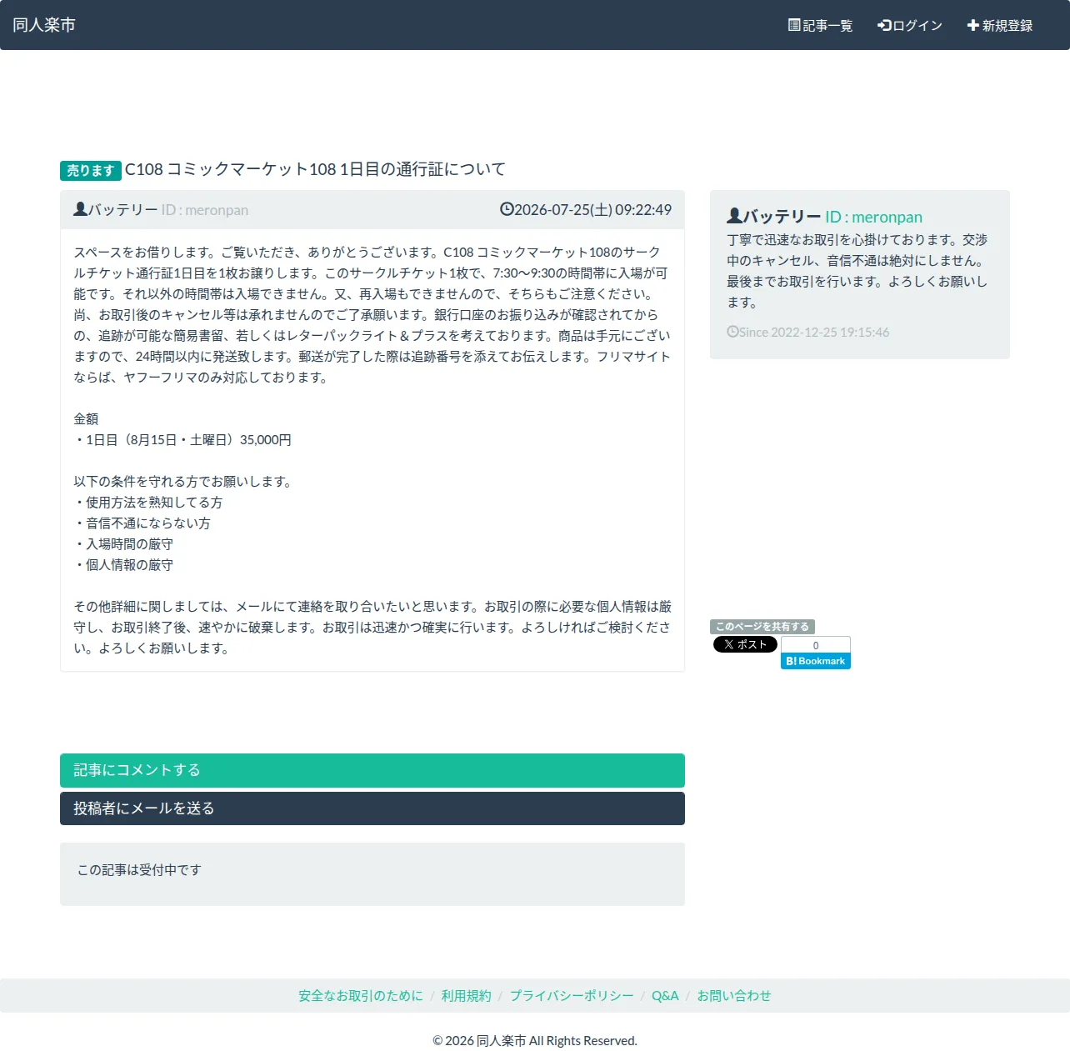This screenshot has width=1070, height=1051.
Task: Click 投稿者にメールを送る button
Action: pos(372,808)
